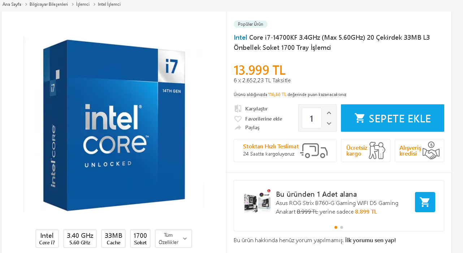This screenshot has width=463, height=253.
Task: Click the Paylaş share arrow icon
Action: [238, 128]
